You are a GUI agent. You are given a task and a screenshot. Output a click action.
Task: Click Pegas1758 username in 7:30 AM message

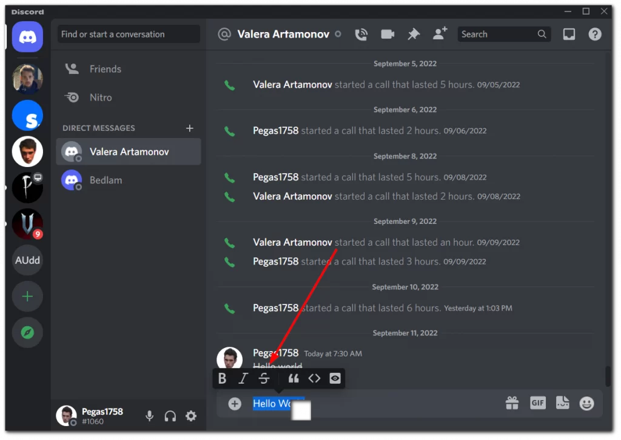click(276, 353)
